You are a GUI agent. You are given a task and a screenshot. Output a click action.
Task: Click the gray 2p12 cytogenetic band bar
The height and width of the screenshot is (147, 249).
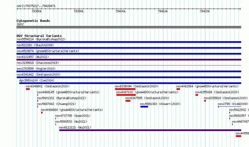(x=129, y=27)
